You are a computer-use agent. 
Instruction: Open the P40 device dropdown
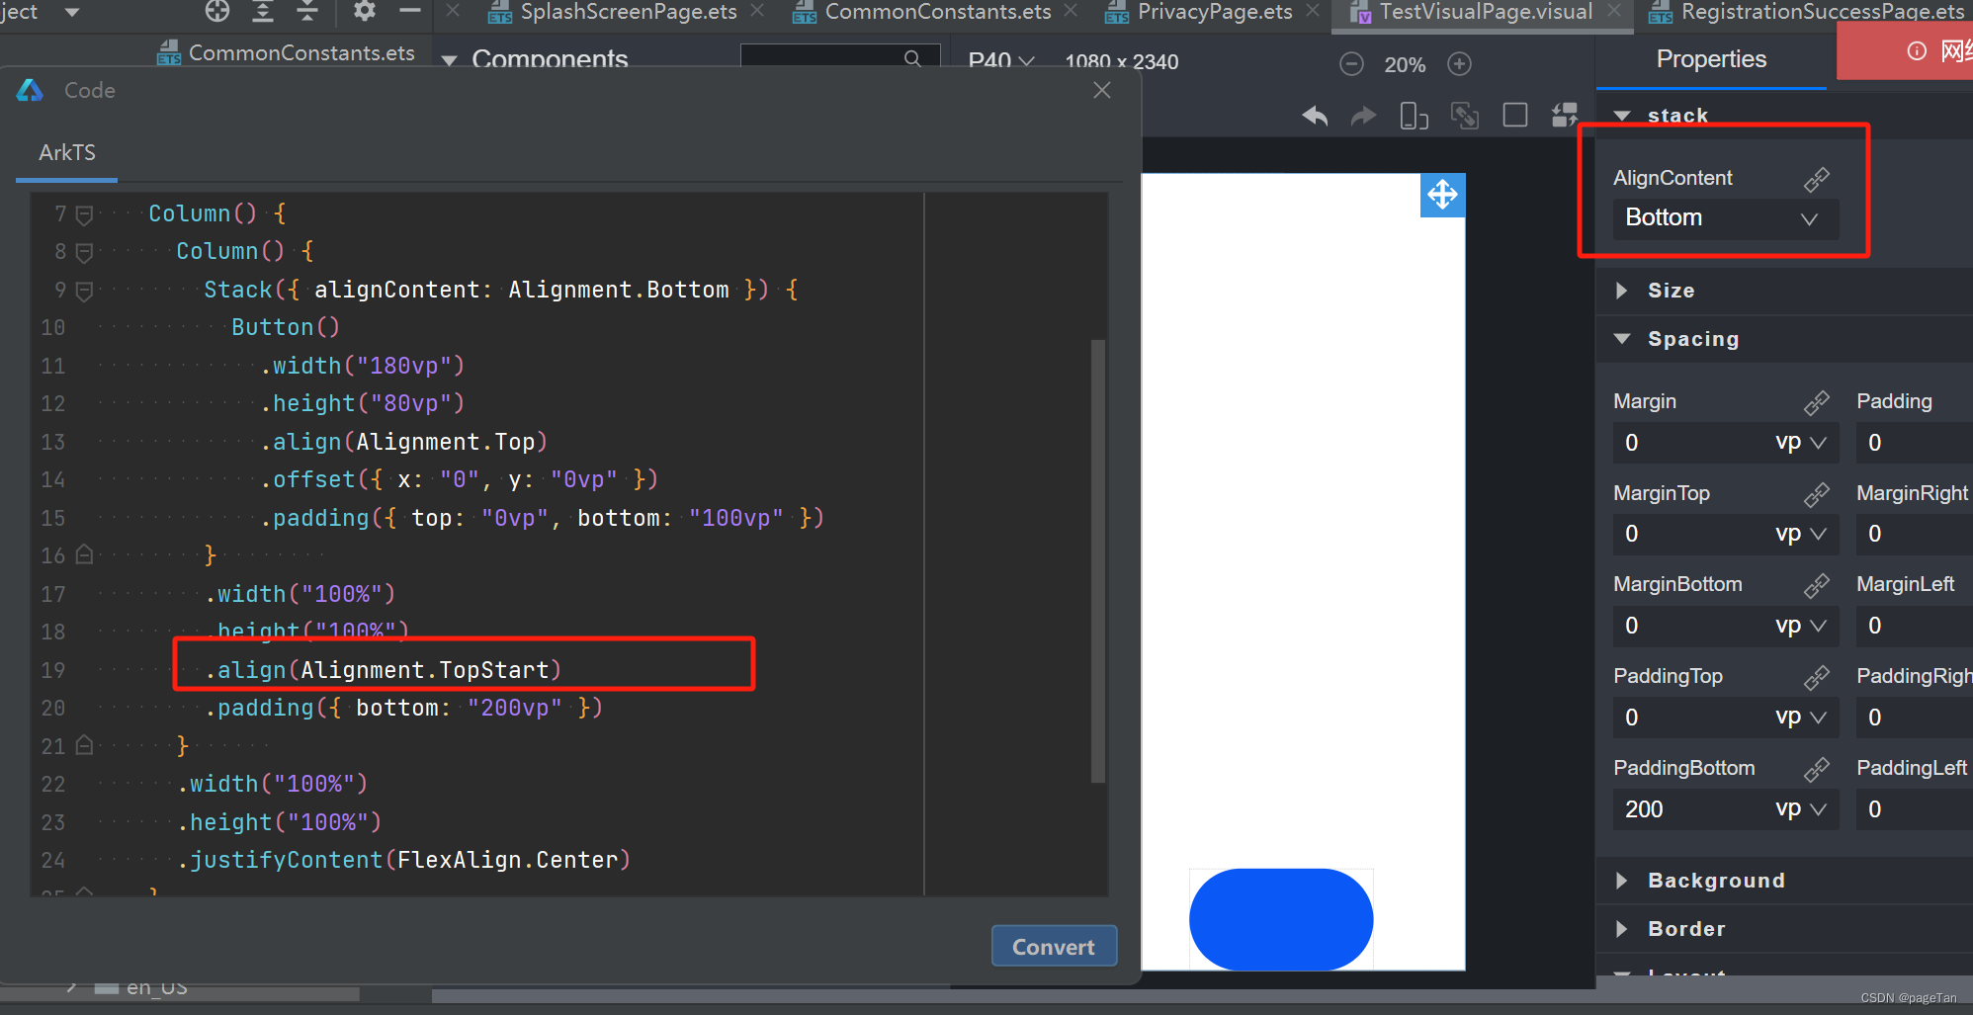(1000, 61)
